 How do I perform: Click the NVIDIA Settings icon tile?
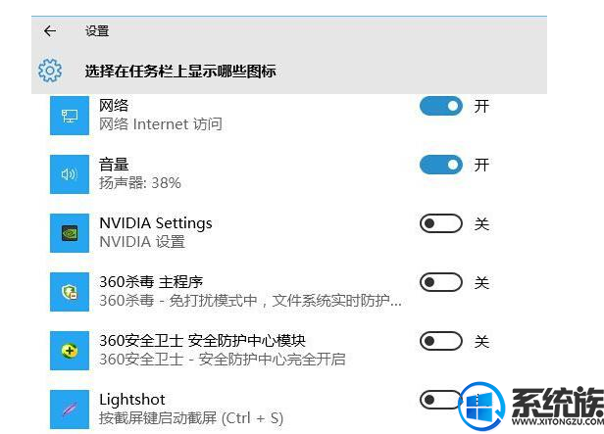click(x=70, y=233)
